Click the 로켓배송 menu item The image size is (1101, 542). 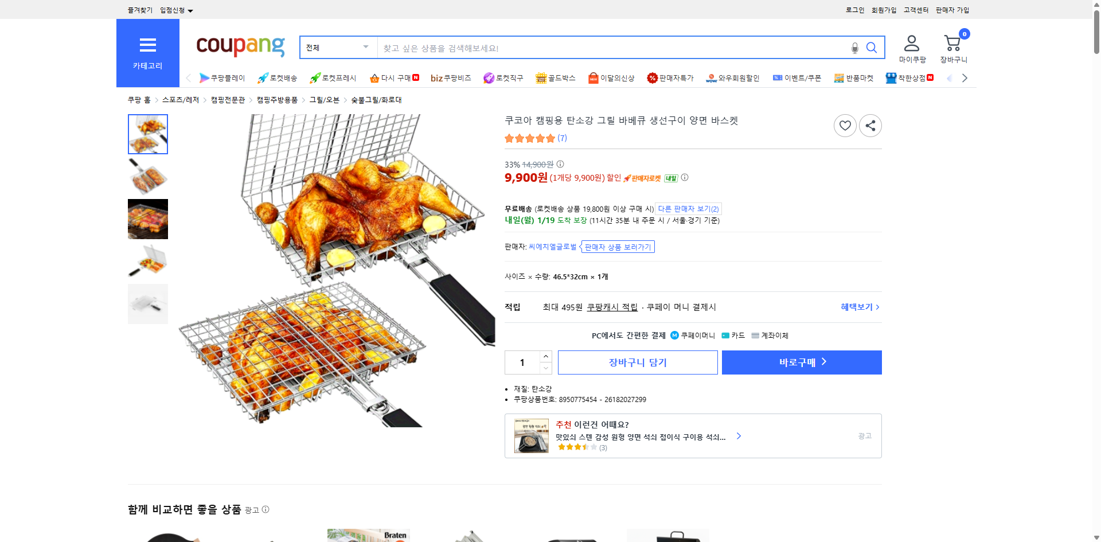click(278, 77)
